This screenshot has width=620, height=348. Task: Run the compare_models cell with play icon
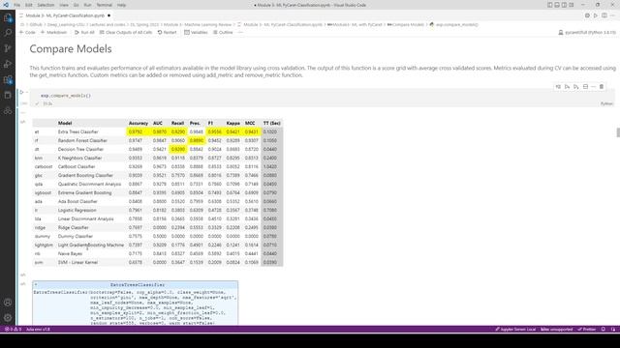pos(21,93)
